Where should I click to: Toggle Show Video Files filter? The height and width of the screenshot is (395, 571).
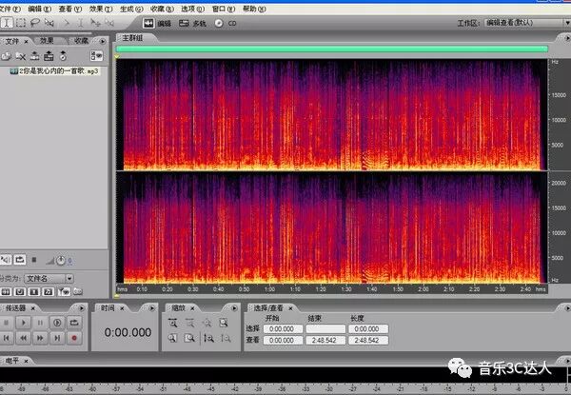click(x=34, y=291)
